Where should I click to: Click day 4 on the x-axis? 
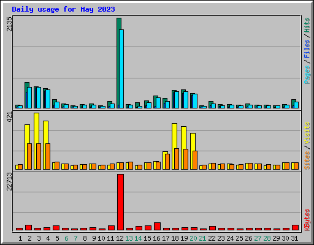pyautogui.click(x=48, y=238)
